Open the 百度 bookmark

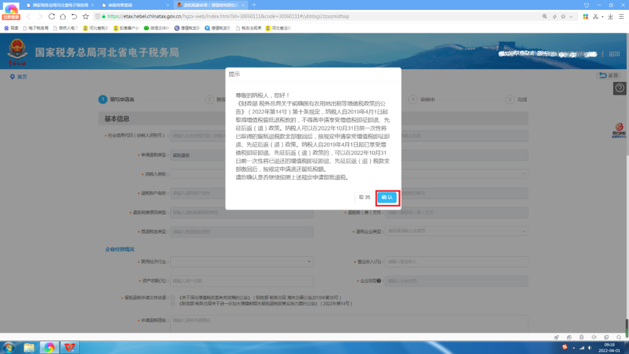pos(11,28)
